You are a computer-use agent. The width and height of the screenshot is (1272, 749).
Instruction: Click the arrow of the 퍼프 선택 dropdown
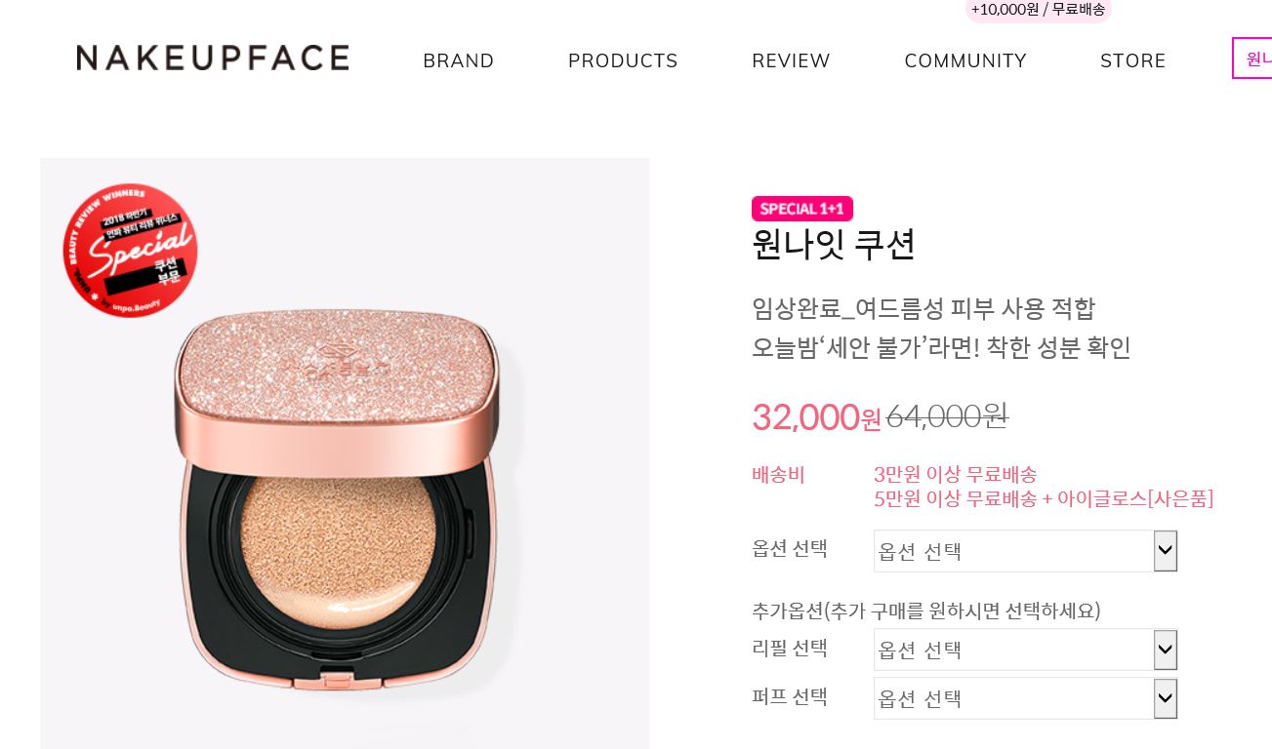(1165, 698)
